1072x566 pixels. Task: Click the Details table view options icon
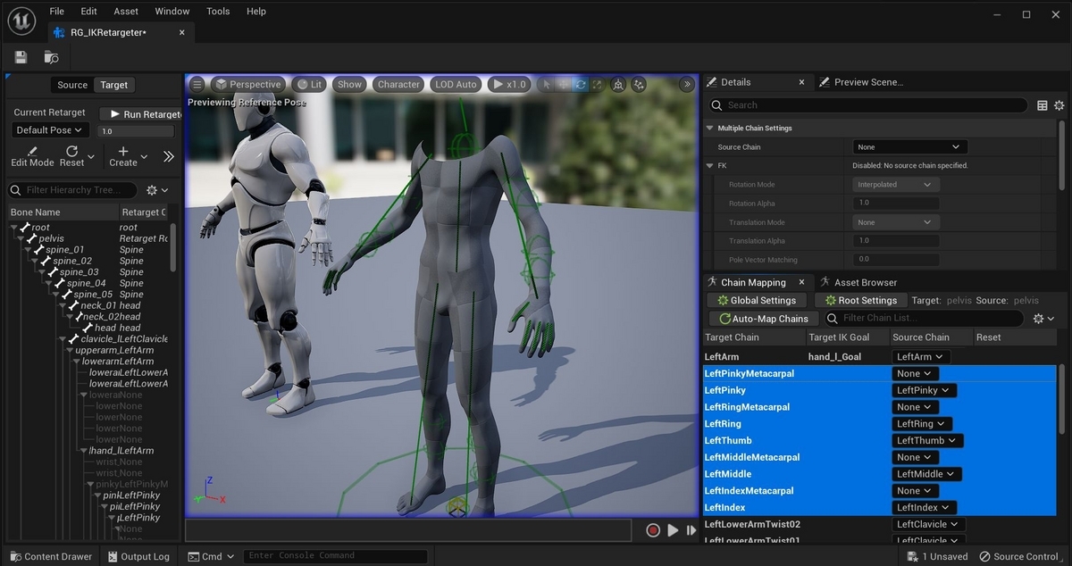[x=1043, y=105]
